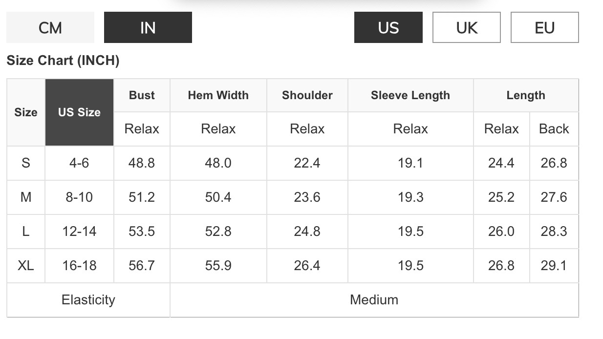603x339 pixels.
Task: Select the S size row label
Action: point(26,163)
